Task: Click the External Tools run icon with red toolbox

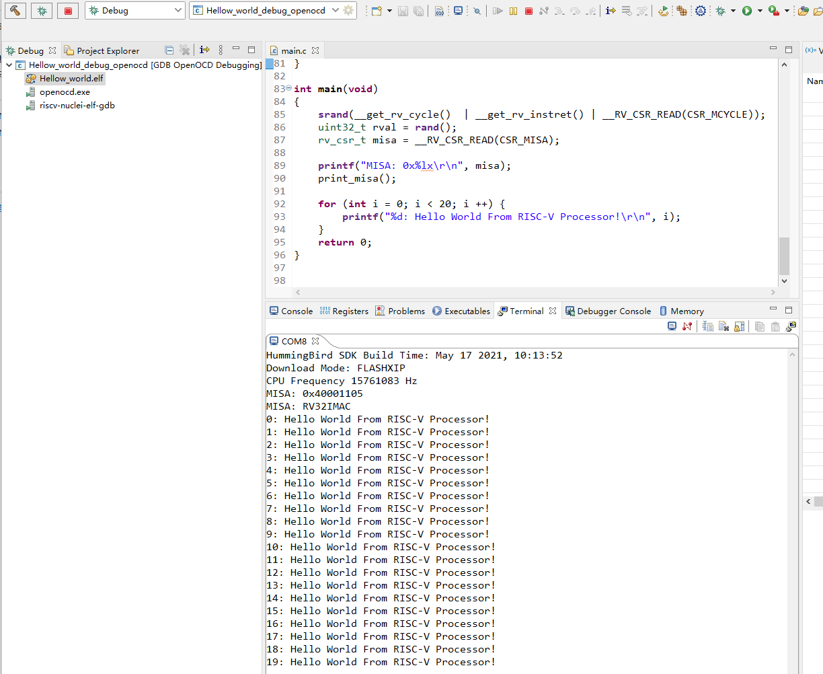Action: pyautogui.click(x=774, y=11)
